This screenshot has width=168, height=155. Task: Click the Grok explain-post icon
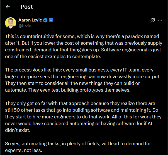pos(152,20)
